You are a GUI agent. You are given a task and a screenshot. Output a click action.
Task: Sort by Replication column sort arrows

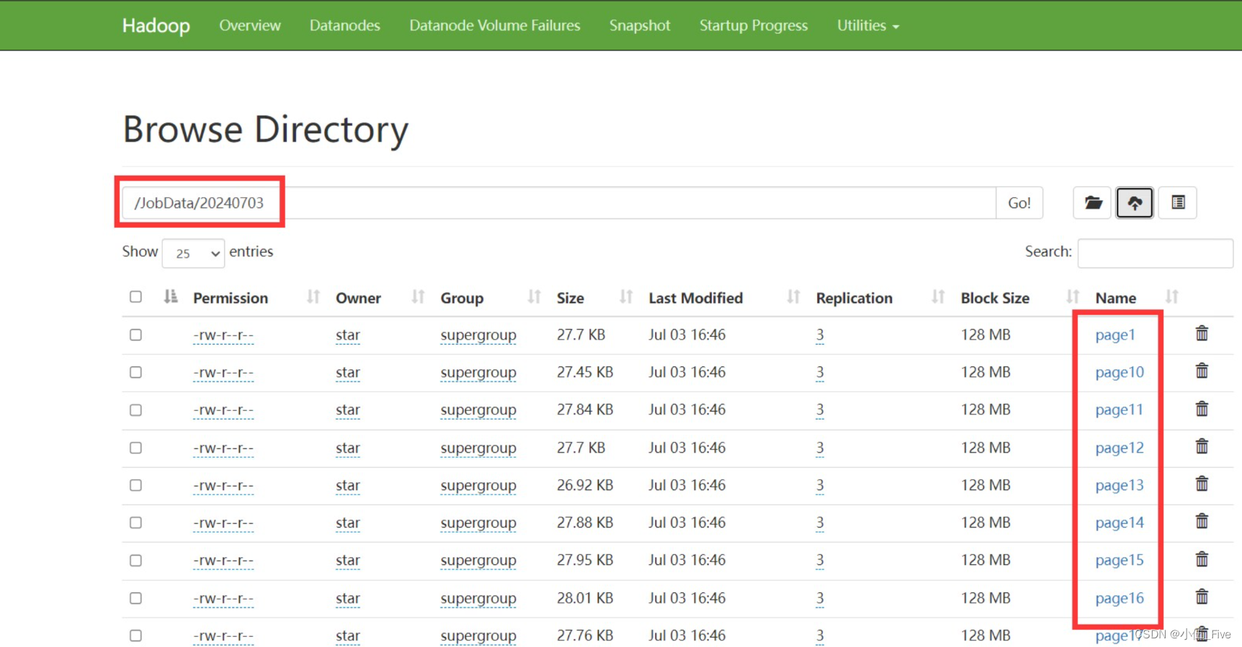938,297
